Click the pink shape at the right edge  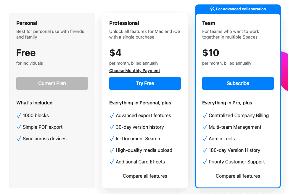point(286,70)
